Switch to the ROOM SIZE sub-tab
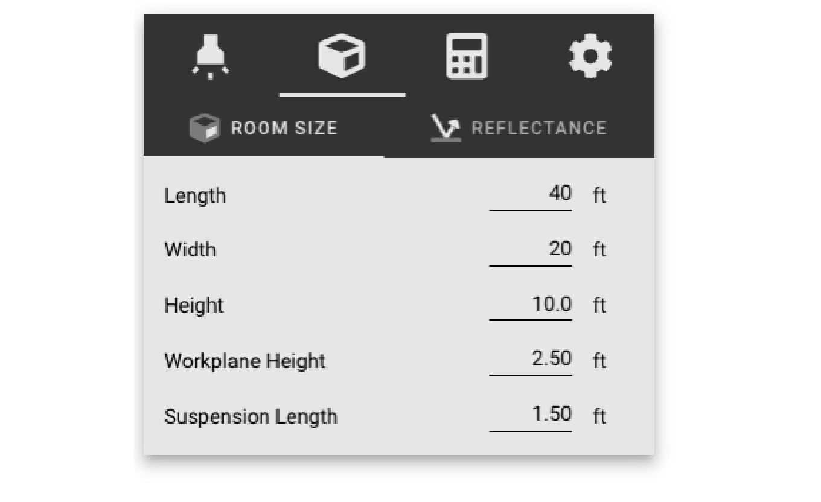This screenshot has height=502, width=821. 264,129
